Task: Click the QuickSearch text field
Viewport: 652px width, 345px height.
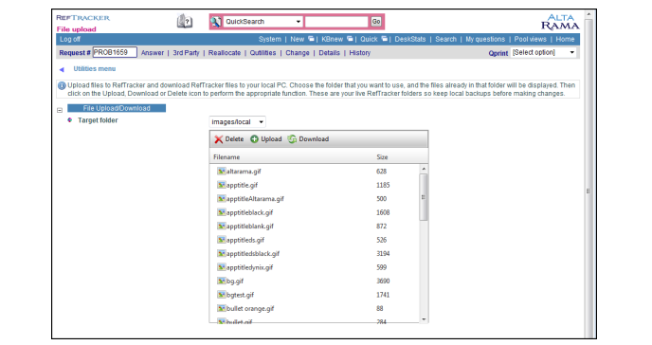Action: click(x=336, y=22)
